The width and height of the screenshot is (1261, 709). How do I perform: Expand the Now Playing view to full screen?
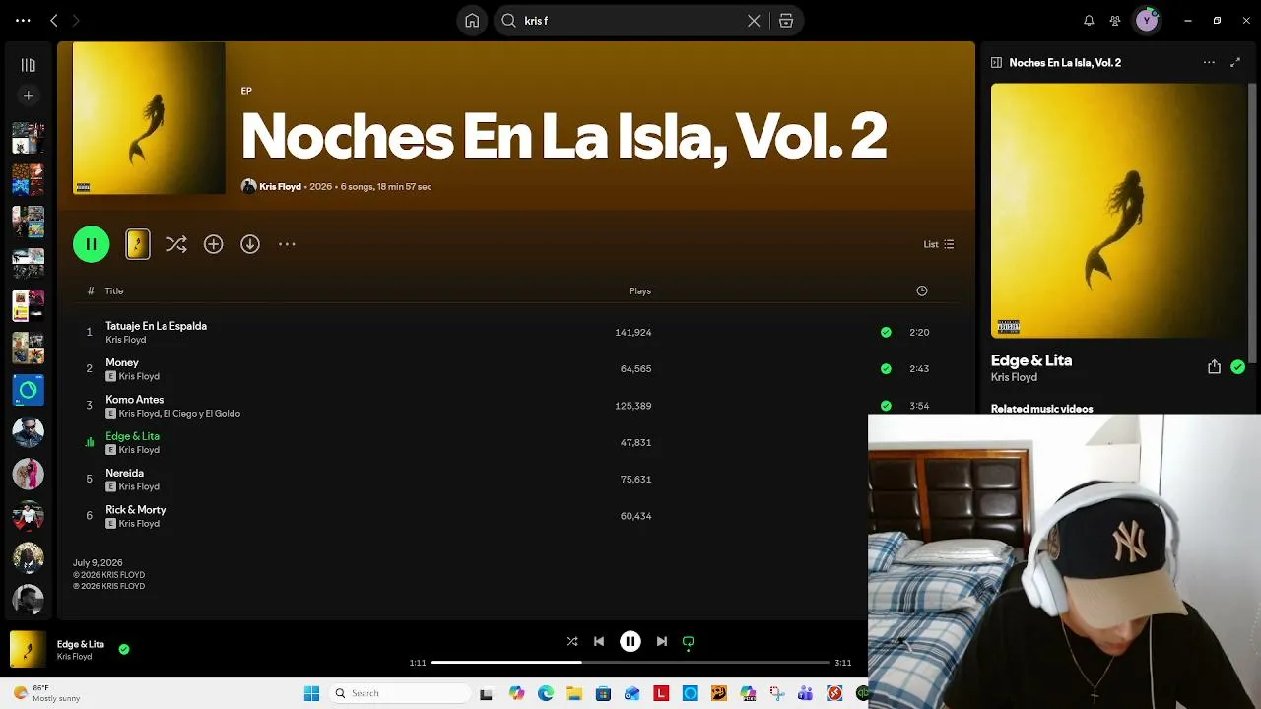(1235, 62)
